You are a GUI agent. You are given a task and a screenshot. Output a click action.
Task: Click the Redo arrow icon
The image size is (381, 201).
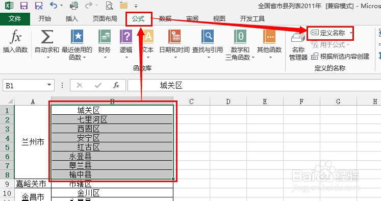(89, 5)
